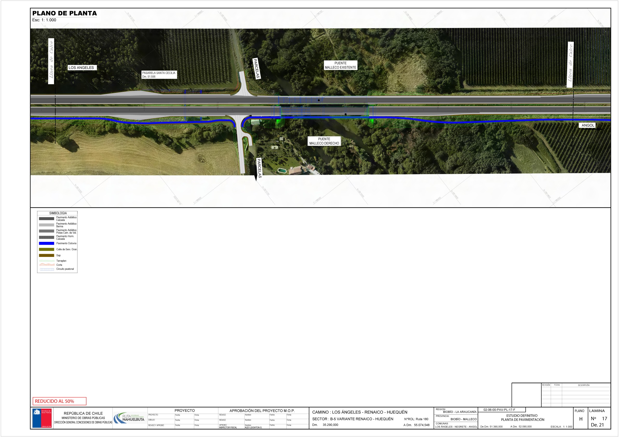Click the 'DESCRIPCIÓN' column header
This screenshot has width=619, height=437.
584,385
